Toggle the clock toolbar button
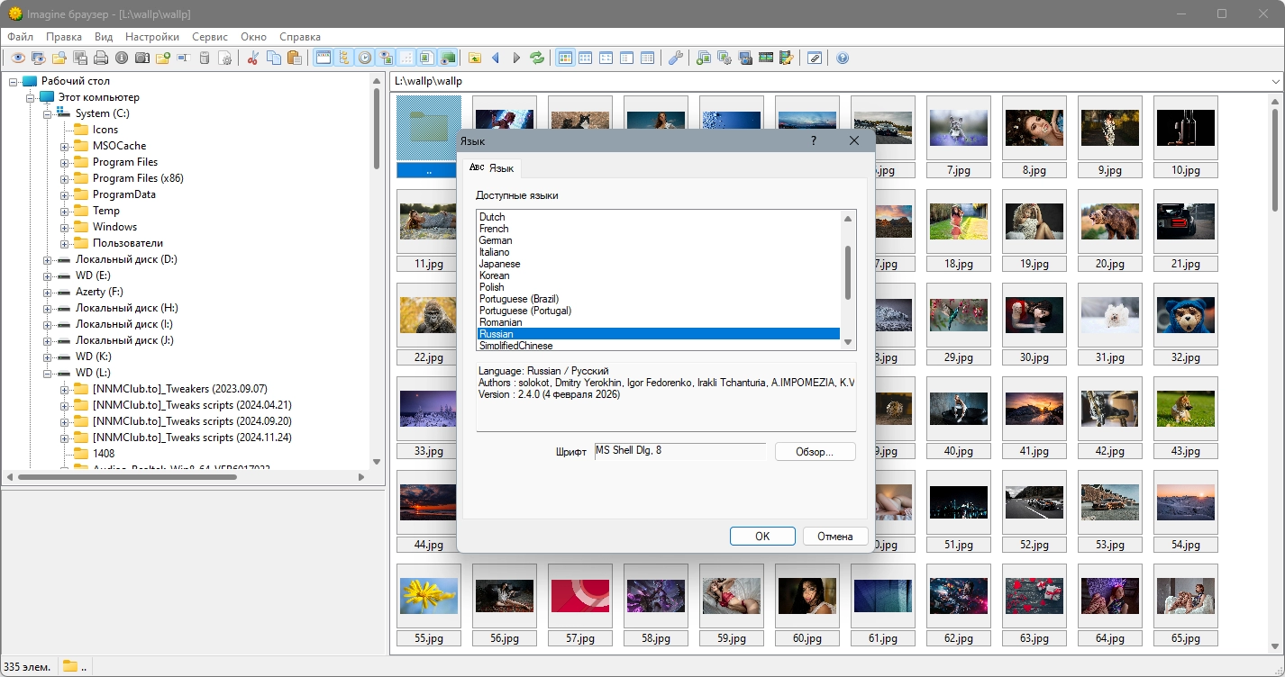 (x=364, y=58)
